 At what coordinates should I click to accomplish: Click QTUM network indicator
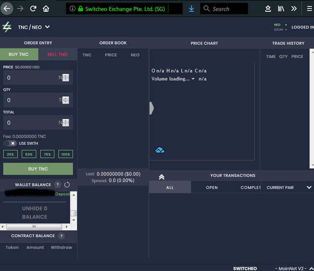pyautogui.click(x=280, y=29)
